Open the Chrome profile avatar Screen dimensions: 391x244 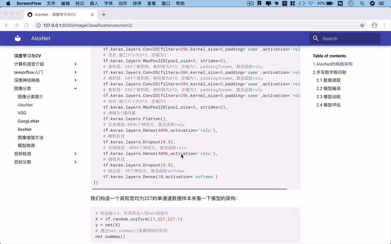(375, 25)
